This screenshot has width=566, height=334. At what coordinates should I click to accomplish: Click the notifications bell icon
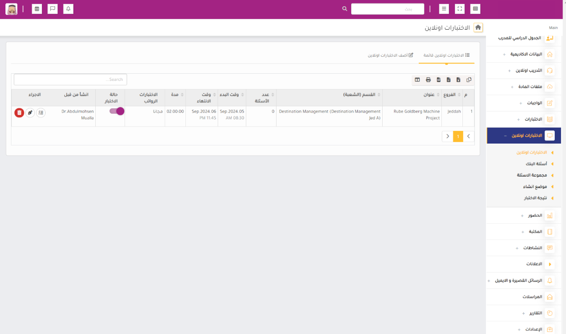68,9
